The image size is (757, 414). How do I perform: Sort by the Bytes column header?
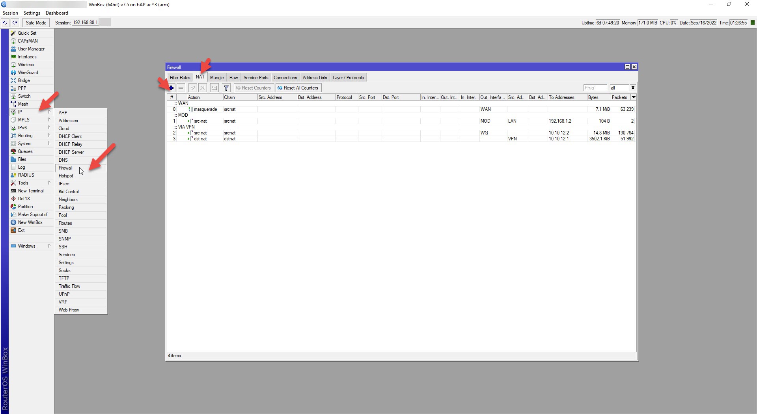click(x=599, y=97)
